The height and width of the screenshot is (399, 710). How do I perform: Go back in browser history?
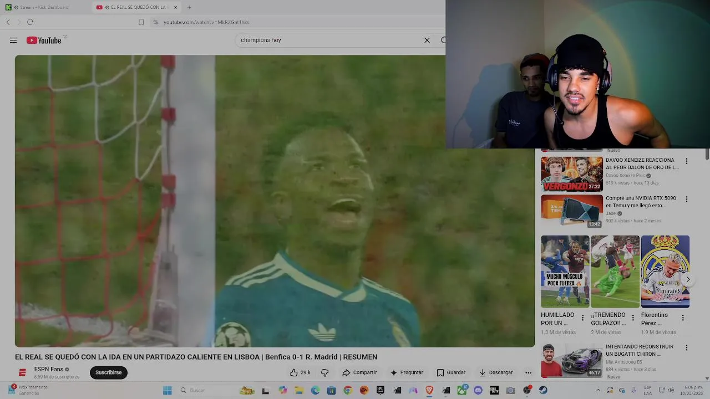8,22
